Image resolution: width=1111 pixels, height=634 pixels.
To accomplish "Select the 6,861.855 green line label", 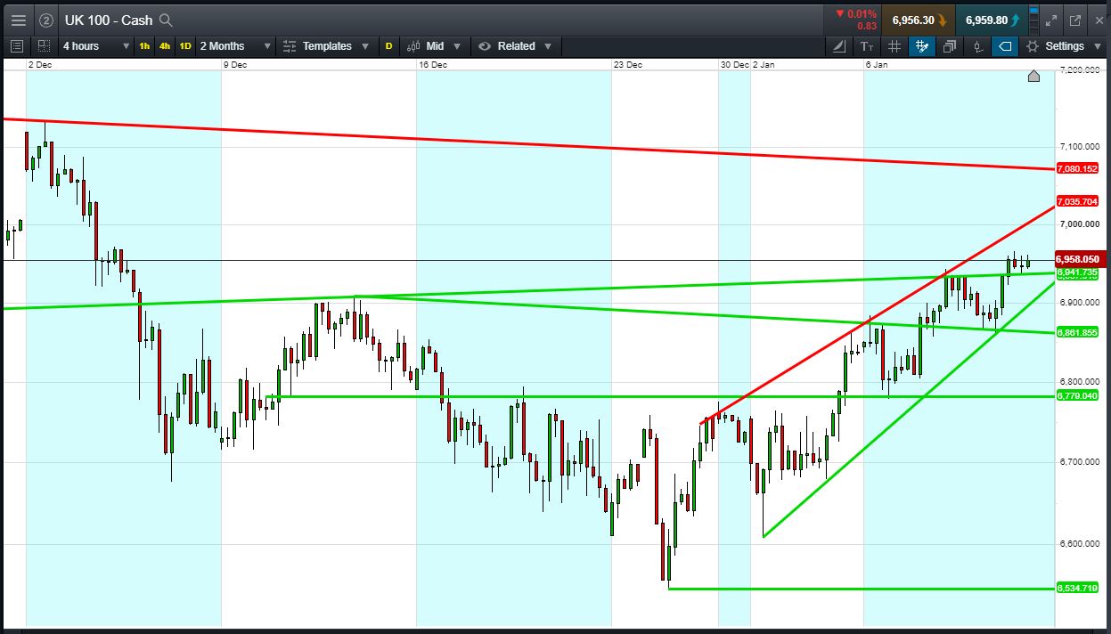I will (1077, 332).
